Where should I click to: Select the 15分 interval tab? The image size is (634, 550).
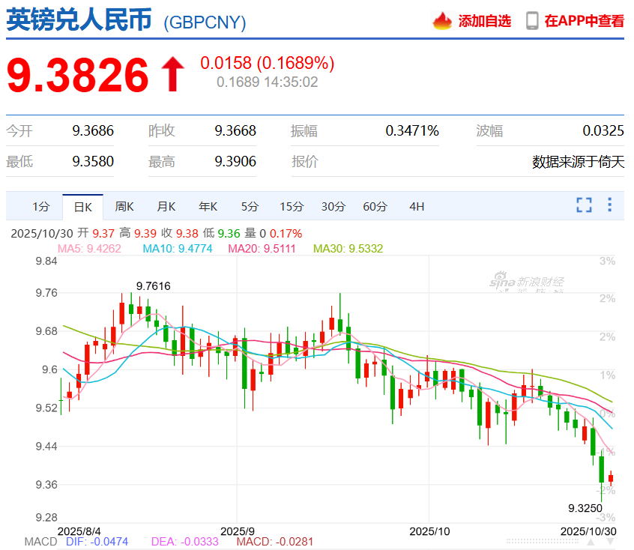click(292, 206)
